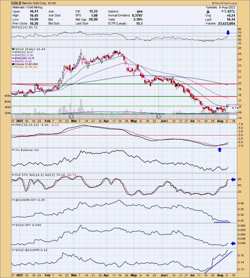Select the Low price 15.99
This screenshot has width=250, height=278.
pyautogui.click(x=34, y=19)
